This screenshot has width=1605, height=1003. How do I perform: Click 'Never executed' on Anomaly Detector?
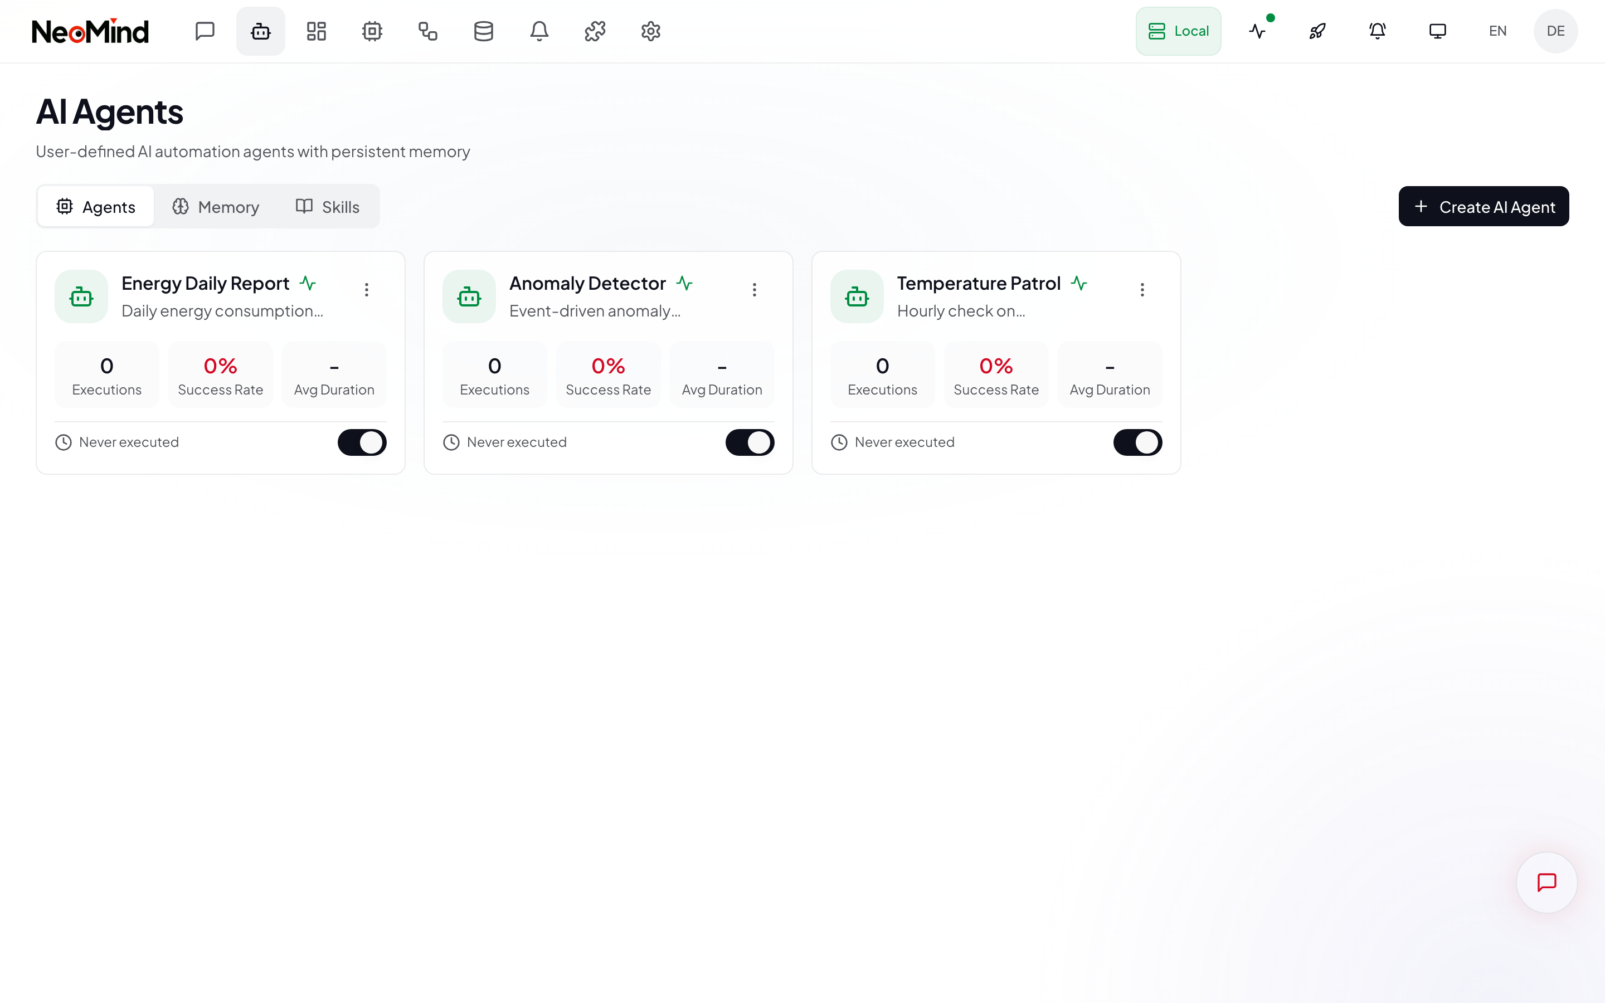(x=517, y=442)
